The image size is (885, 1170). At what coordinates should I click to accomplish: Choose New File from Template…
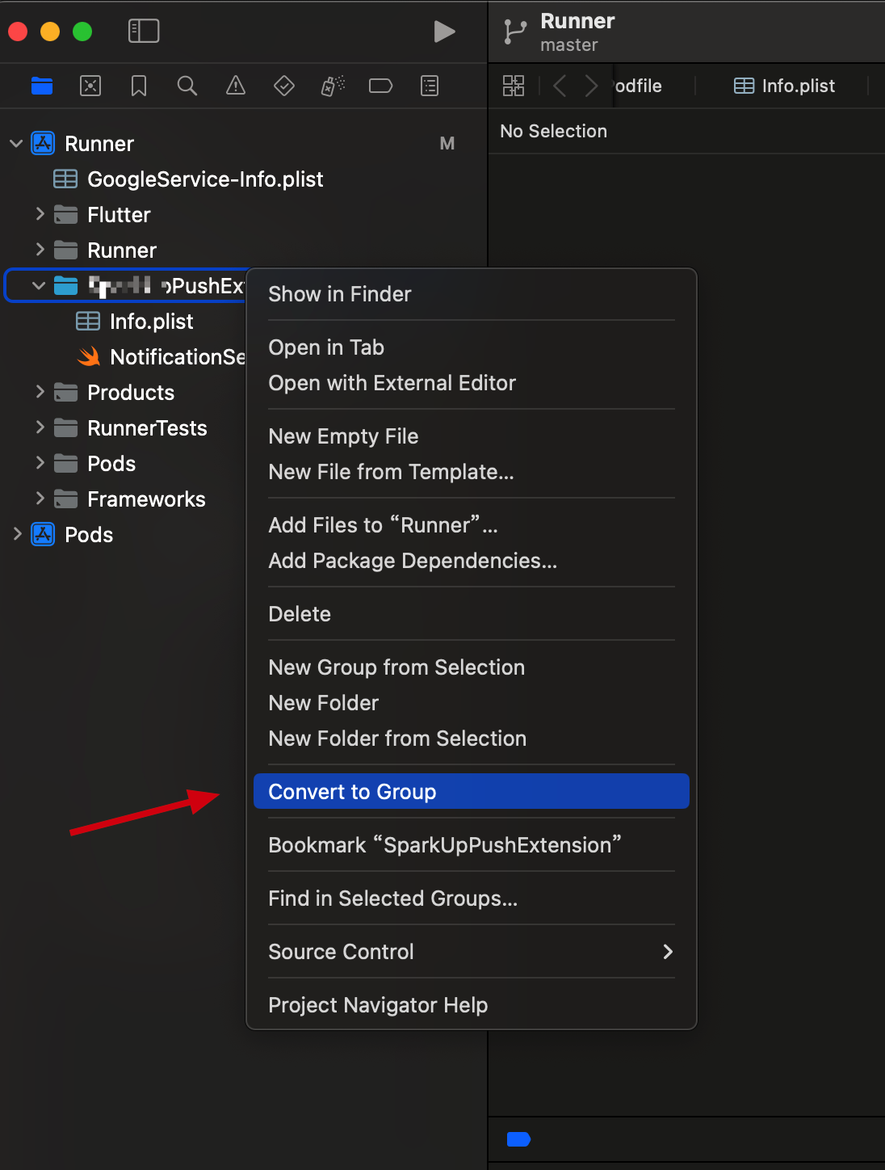click(x=472, y=472)
